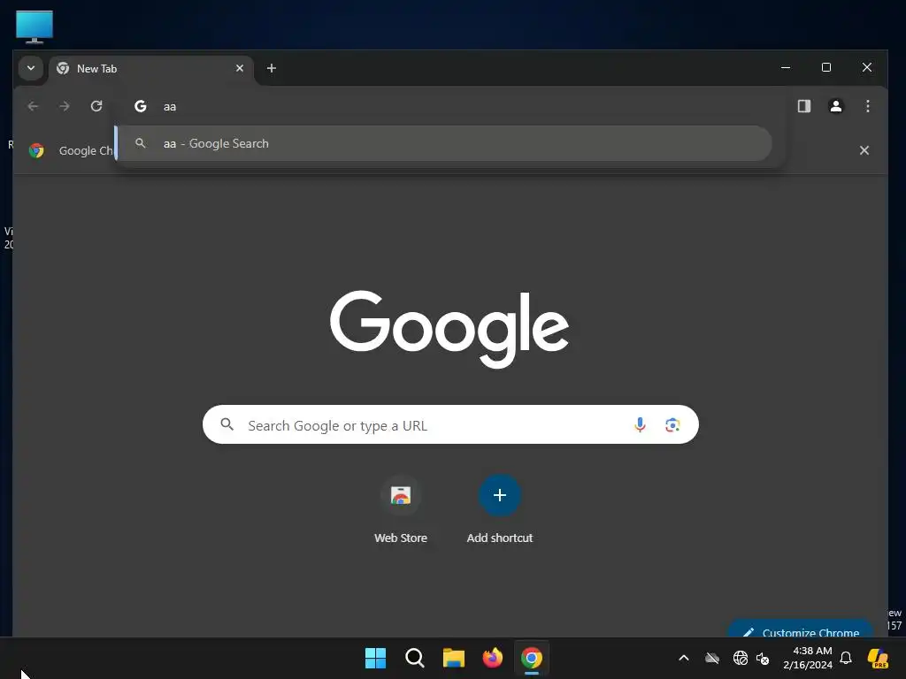Reload the current page
Screen dimensions: 906x679
click(x=96, y=106)
